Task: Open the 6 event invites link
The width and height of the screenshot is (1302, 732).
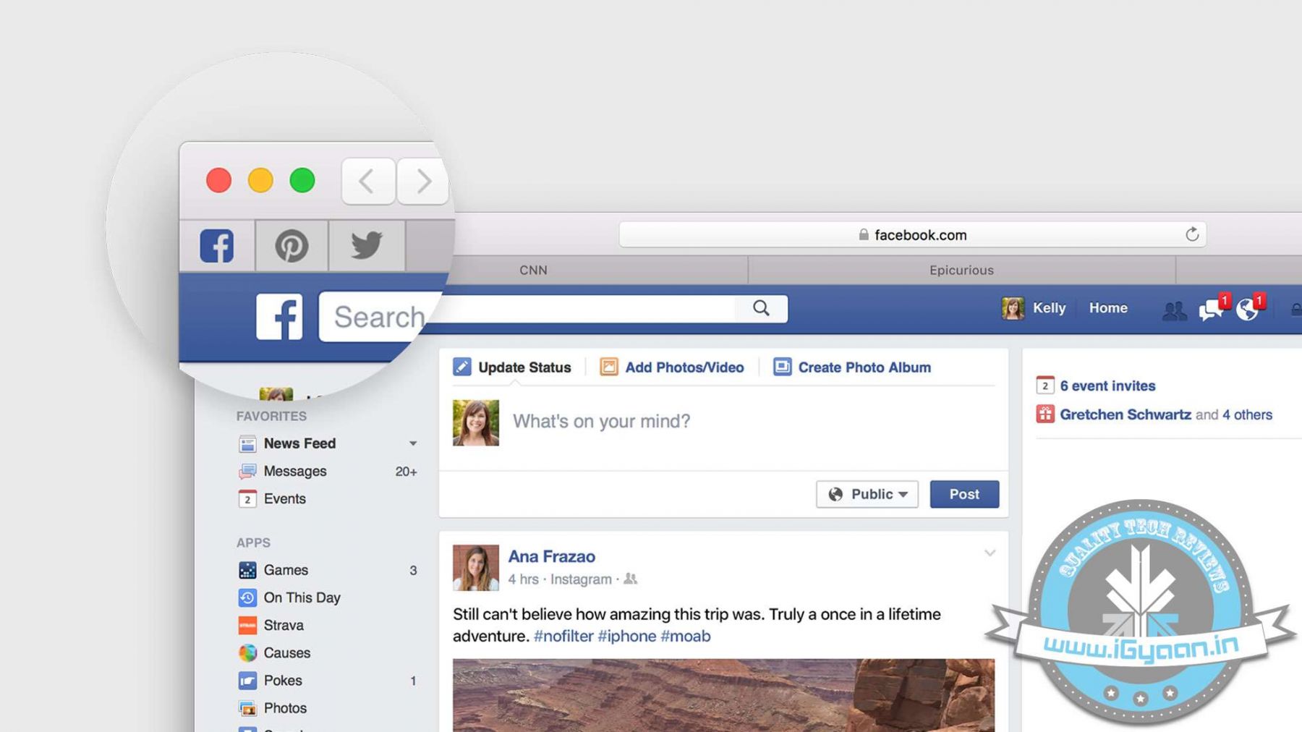Action: (1107, 386)
